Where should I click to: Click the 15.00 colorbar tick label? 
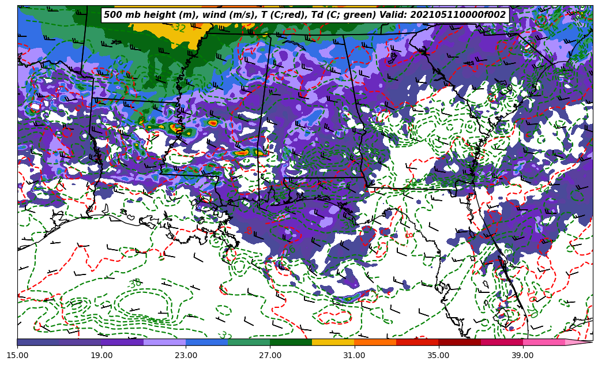point(17,355)
